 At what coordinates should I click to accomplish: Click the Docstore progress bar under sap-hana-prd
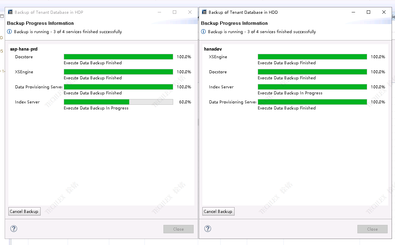pos(118,57)
